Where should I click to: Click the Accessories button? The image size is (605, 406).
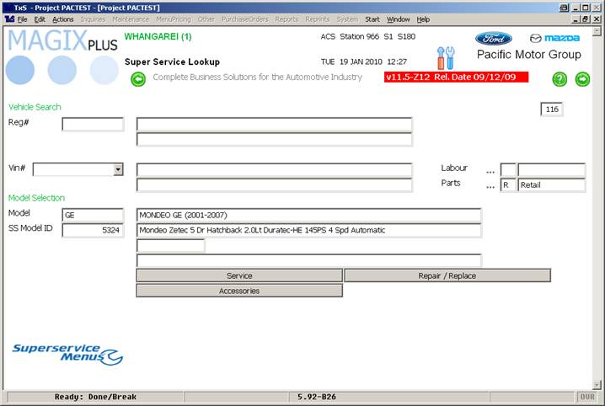point(239,291)
